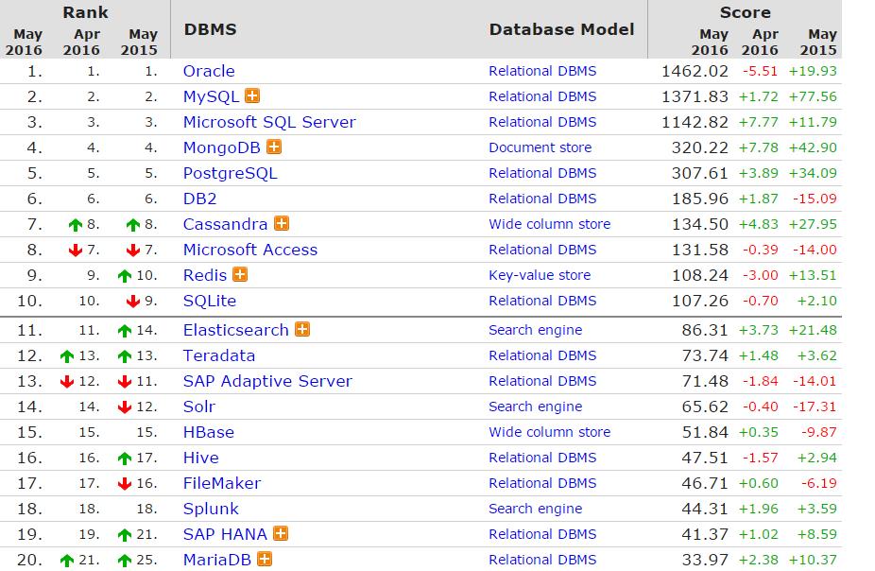Click Relational DBMS in the Oracle row

tap(542, 71)
